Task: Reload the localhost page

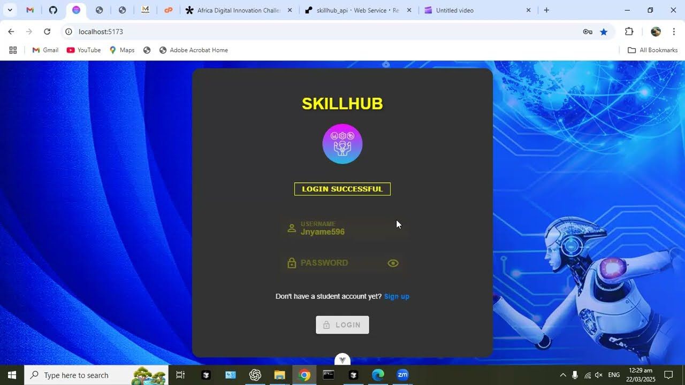Action: click(47, 32)
